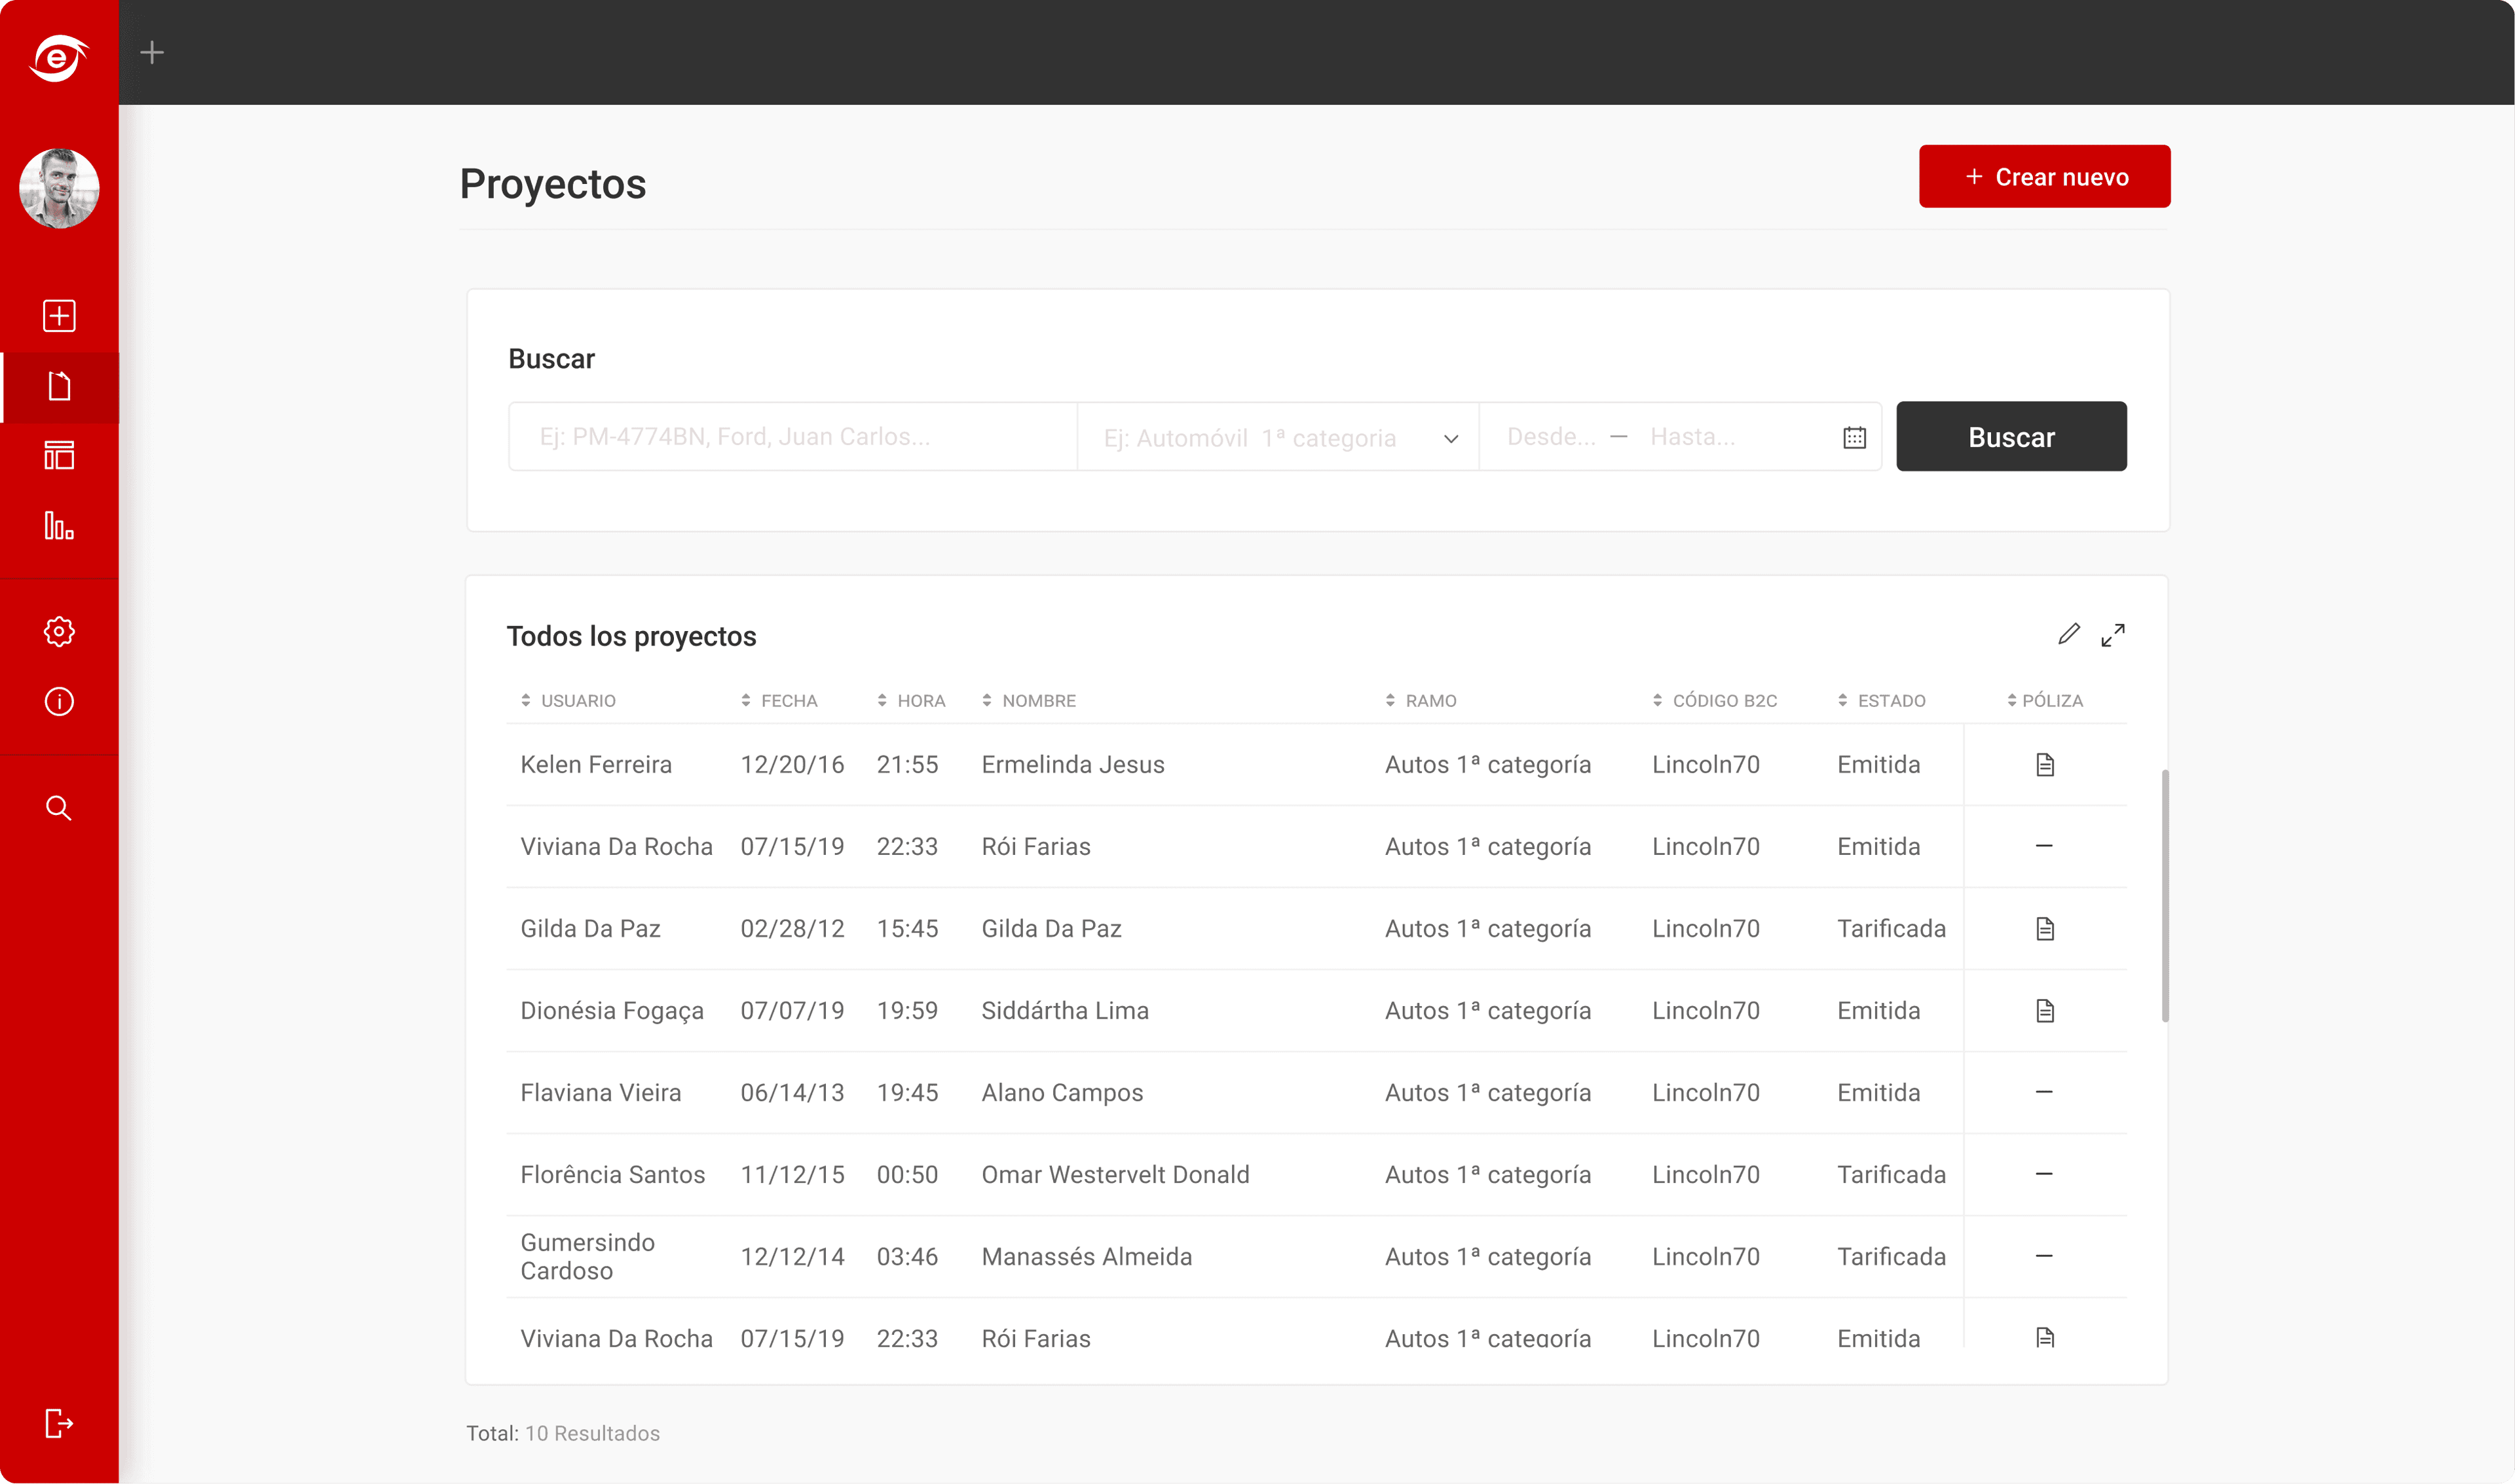Focus the search text input field
The height and width of the screenshot is (1484, 2515).
(x=792, y=437)
